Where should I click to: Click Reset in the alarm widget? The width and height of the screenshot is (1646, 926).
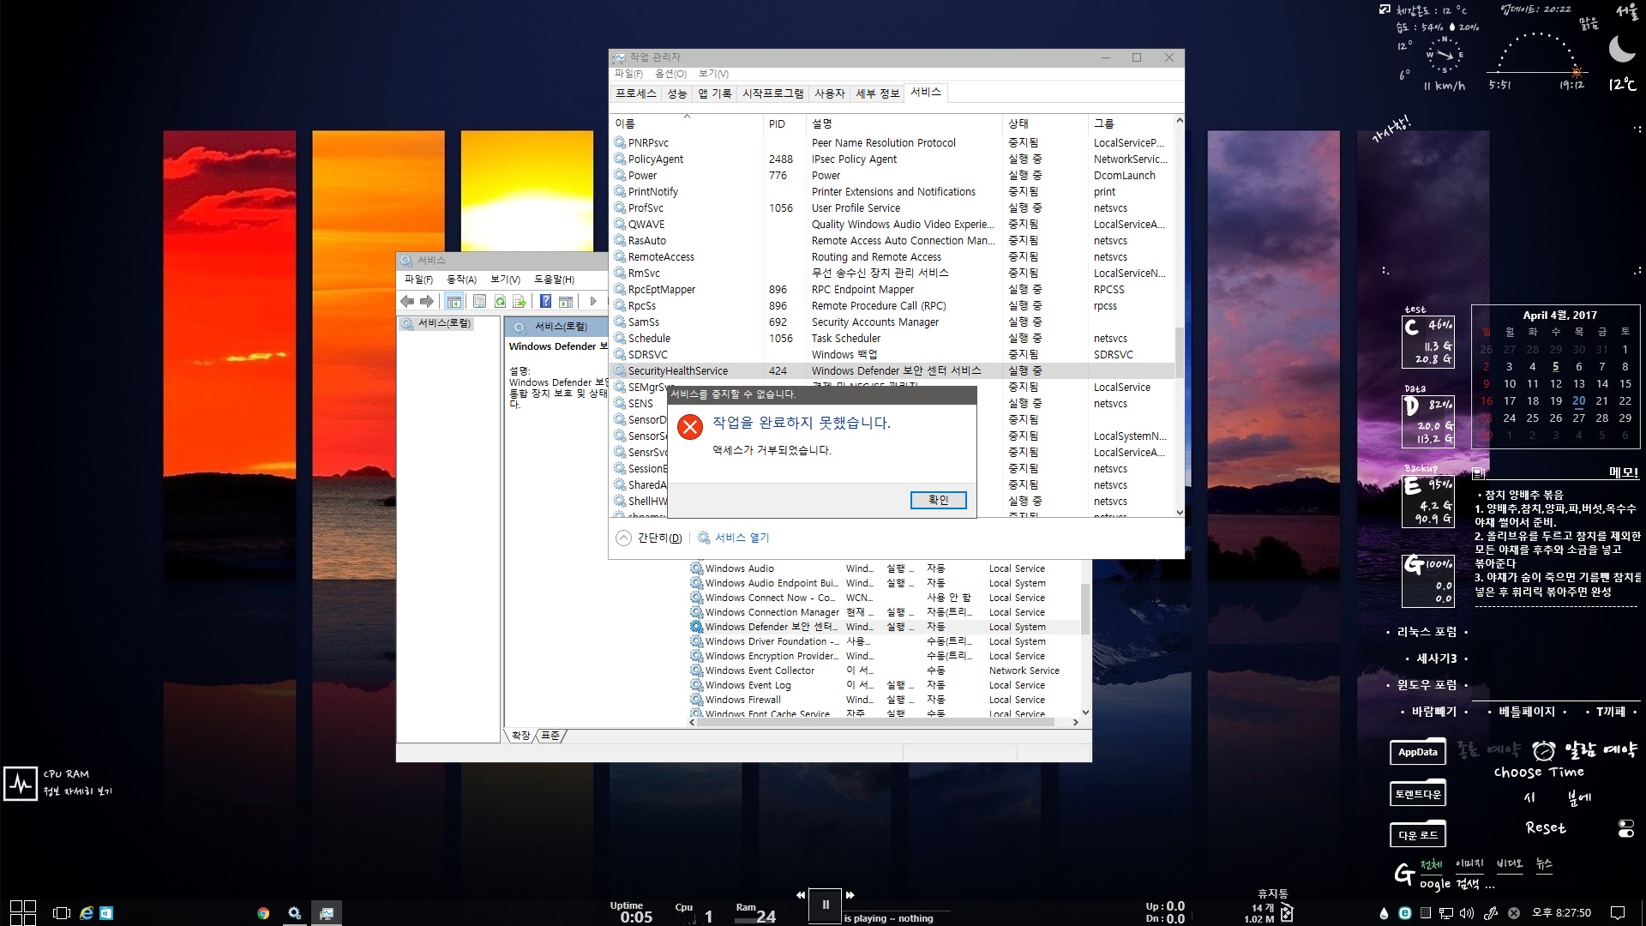point(1546,827)
